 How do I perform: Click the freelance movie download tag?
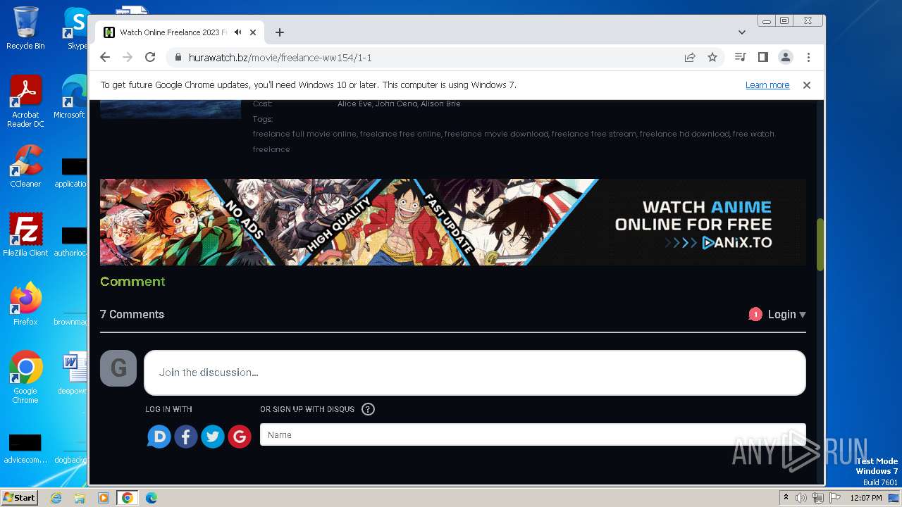tap(496, 134)
